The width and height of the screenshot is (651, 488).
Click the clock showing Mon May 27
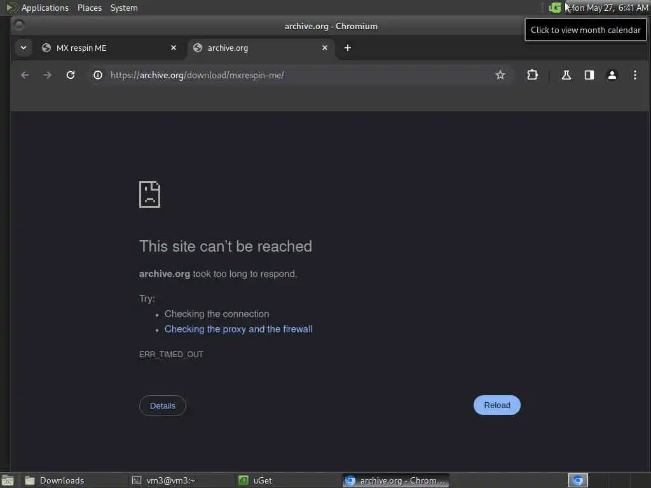click(x=608, y=8)
